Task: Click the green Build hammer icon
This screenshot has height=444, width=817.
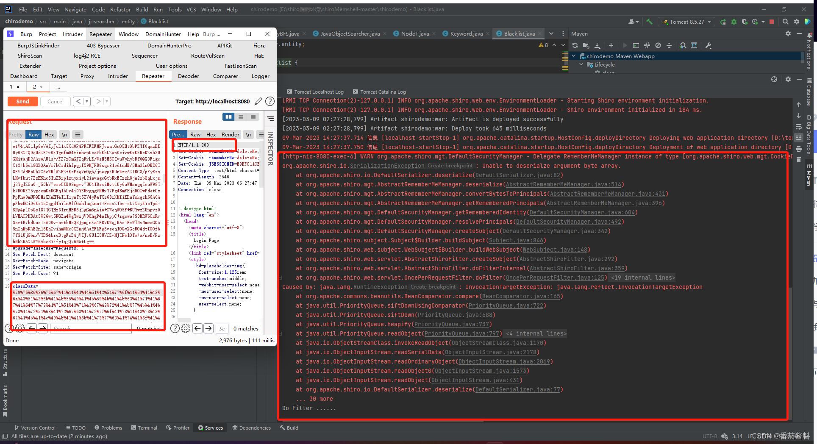Action: [649, 22]
